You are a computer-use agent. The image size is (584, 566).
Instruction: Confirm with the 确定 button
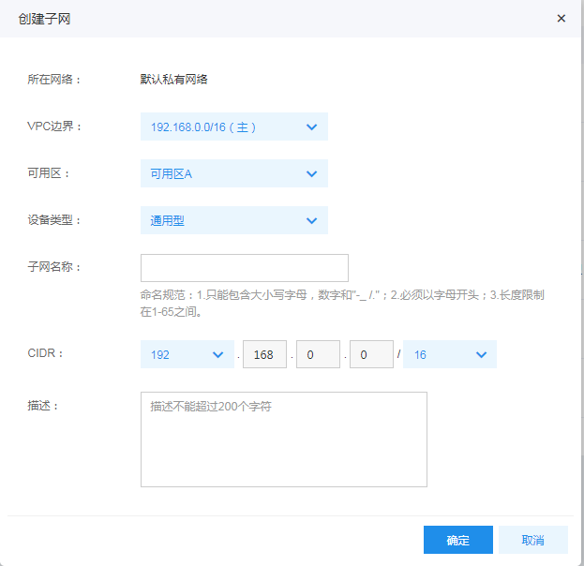pyautogui.click(x=458, y=540)
